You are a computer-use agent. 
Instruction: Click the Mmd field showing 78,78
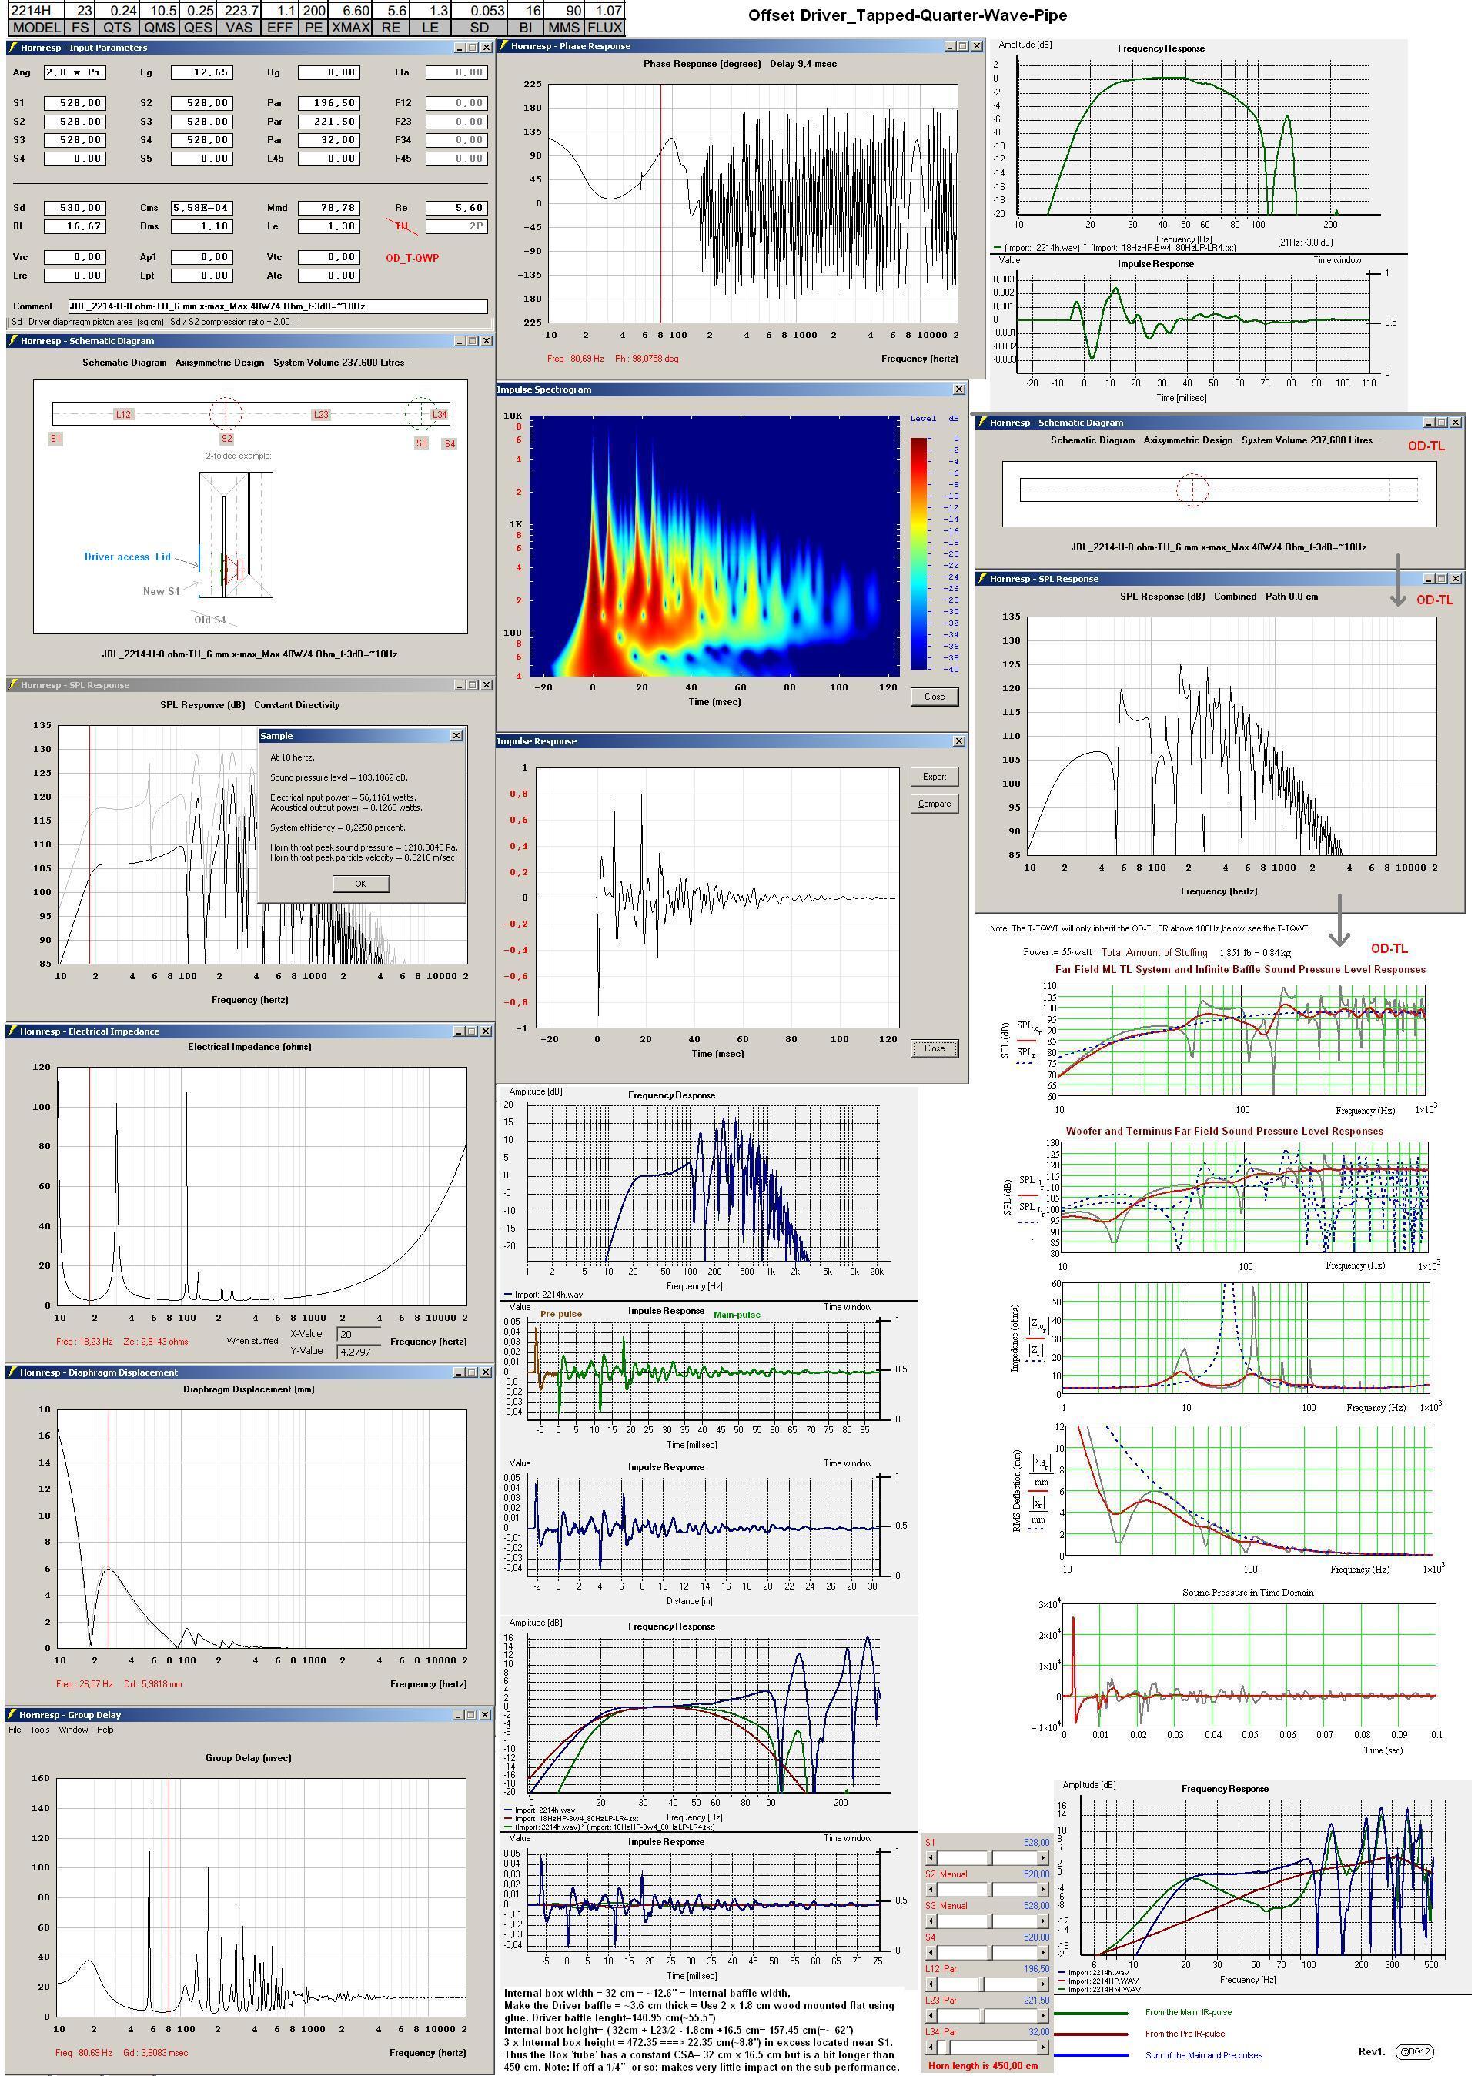pos(329,208)
